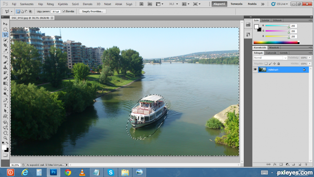Enable Add to selection mode
The width and height of the screenshot is (314, 177).
click(22, 11)
